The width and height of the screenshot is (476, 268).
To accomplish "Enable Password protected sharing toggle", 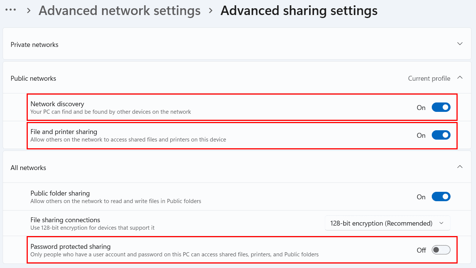I will [x=441, y=250].
